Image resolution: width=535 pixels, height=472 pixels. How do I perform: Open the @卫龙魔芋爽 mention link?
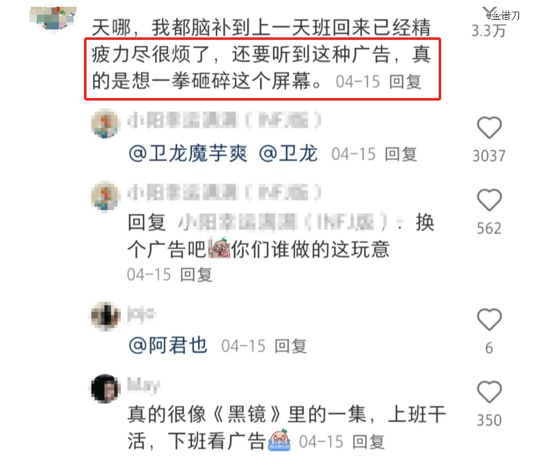188,154
